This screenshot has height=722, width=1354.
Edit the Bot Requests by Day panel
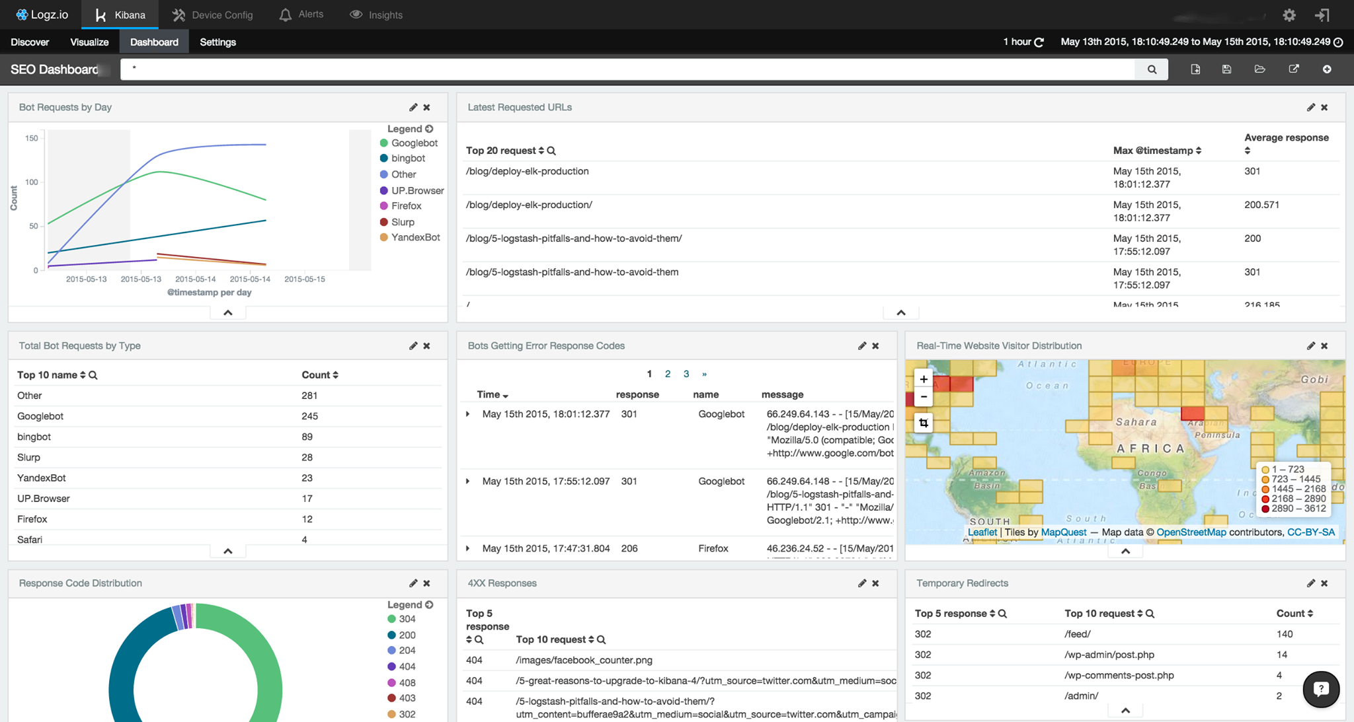click(x=413, y=107)
